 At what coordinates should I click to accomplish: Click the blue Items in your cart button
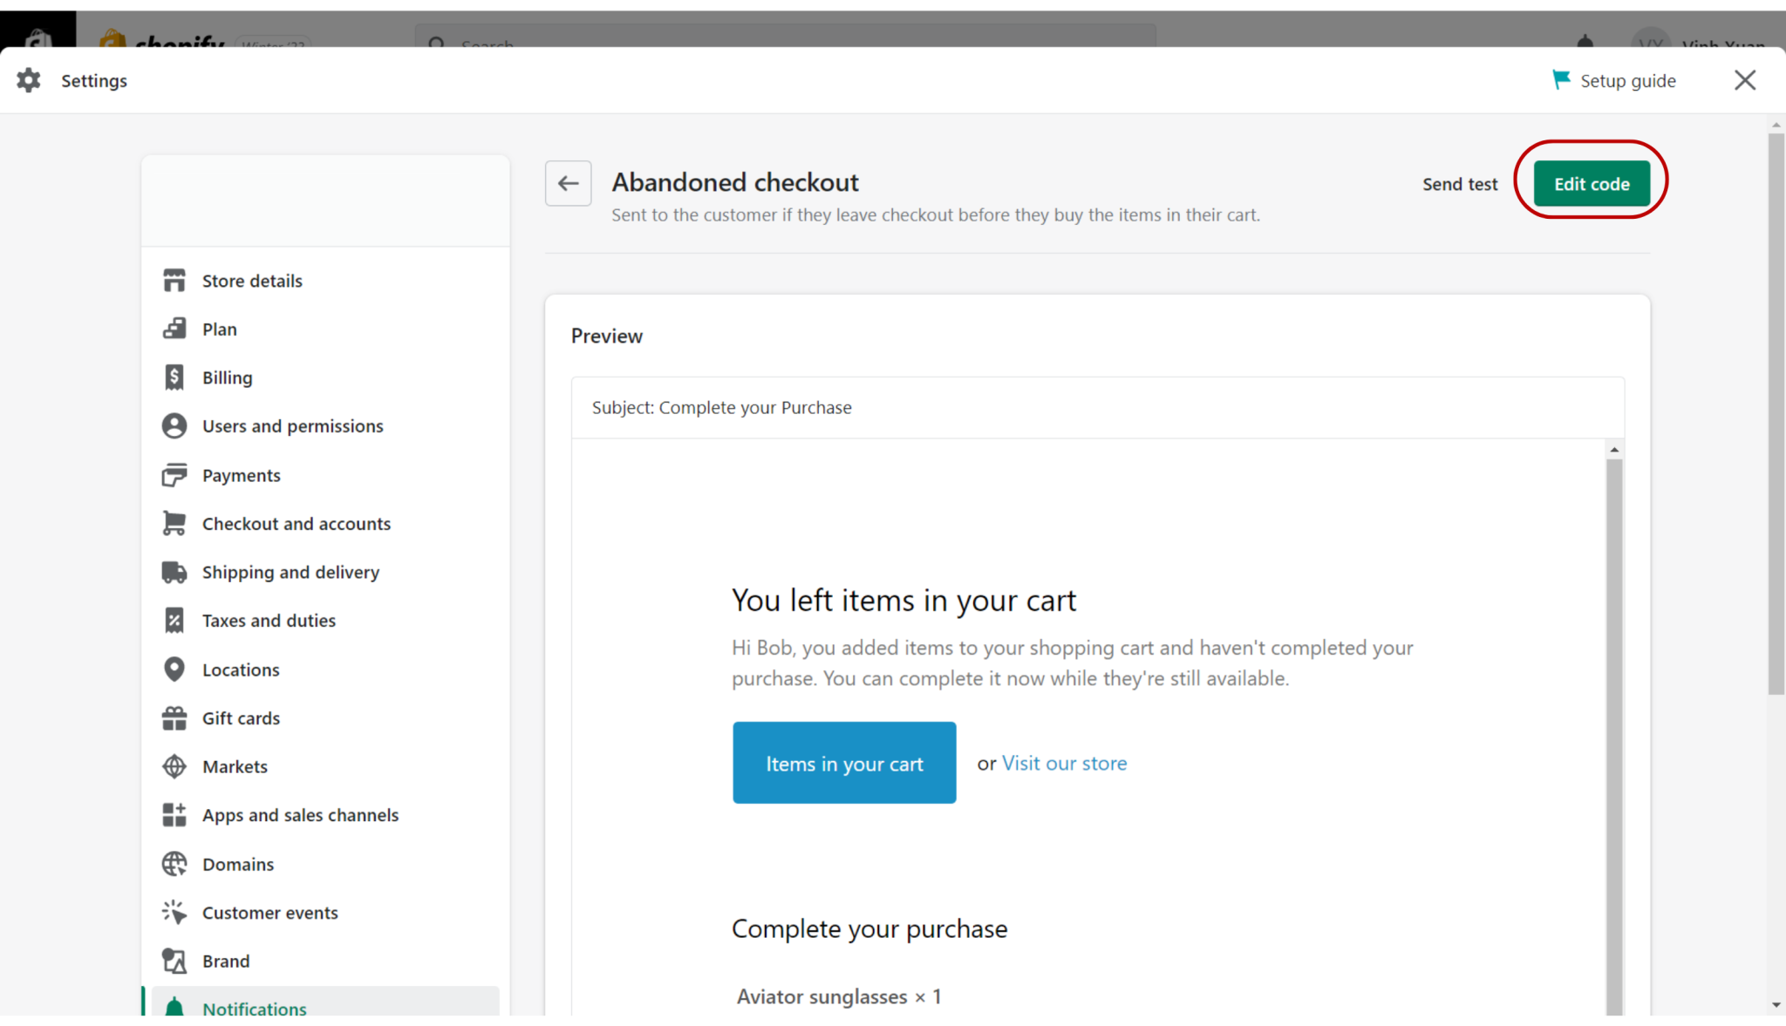coord(844,764)
